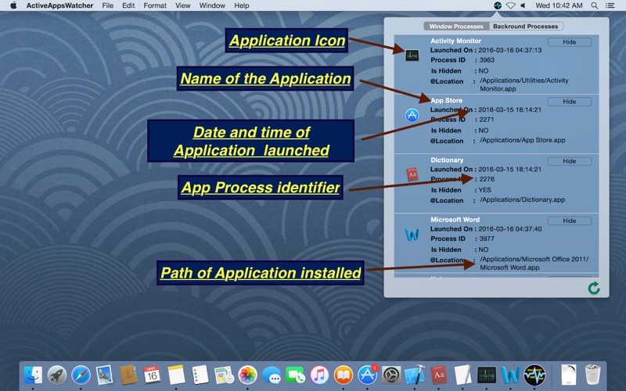Open Reminders from the dock

[200, 375]
